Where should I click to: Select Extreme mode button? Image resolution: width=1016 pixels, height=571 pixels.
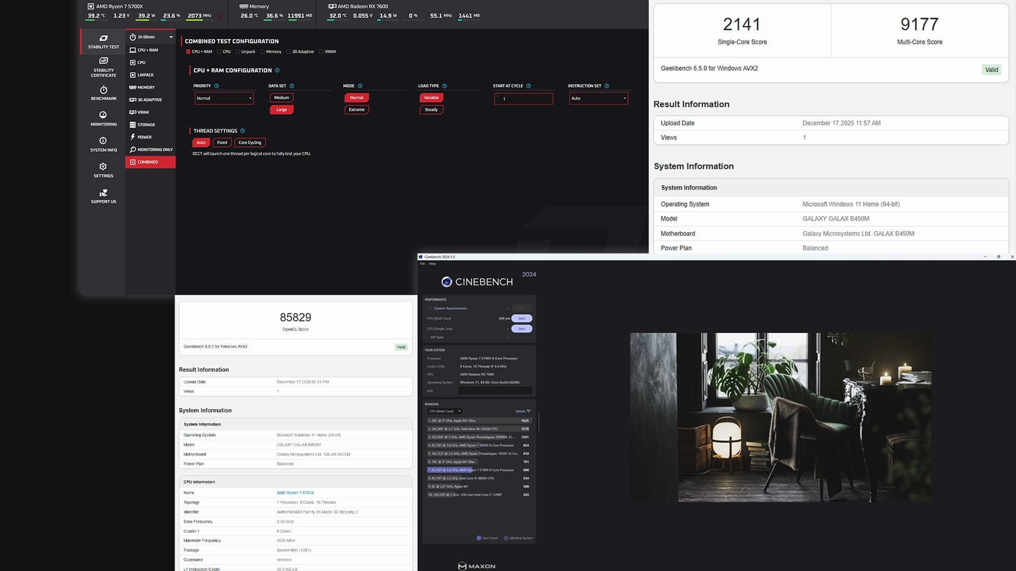coord(357,110)
